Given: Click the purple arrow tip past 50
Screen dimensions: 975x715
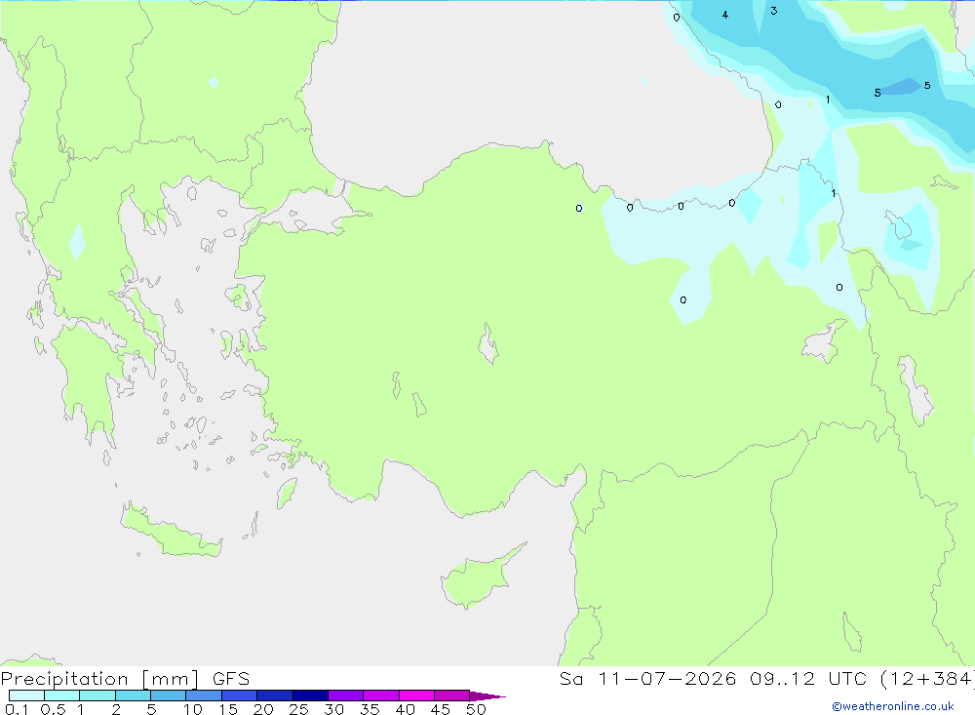Looking at the screenshot, I should (x=487, y=696).
